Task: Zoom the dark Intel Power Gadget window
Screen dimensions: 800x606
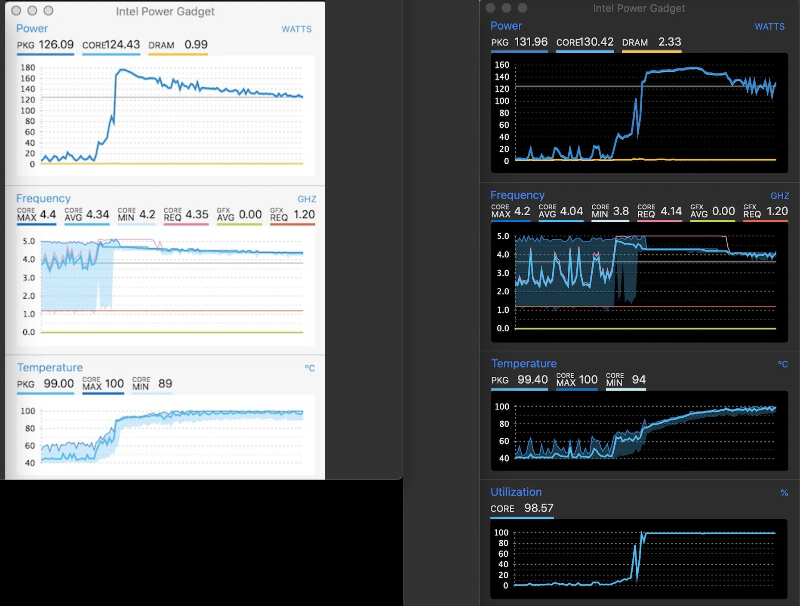Action: click(x=522, y=8)
